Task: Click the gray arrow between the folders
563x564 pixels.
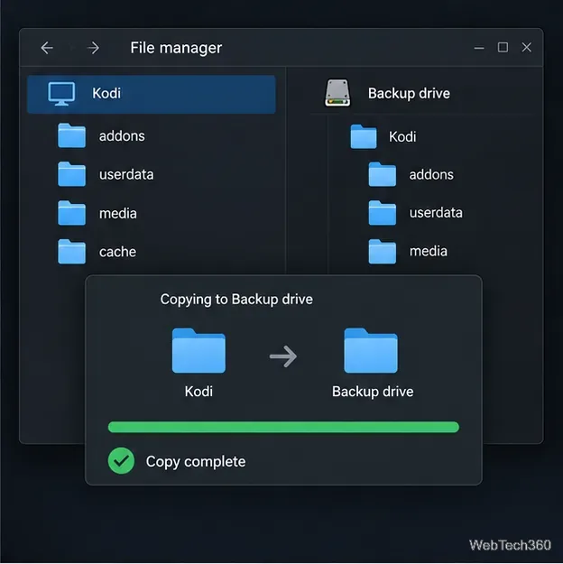Action: [283, 356]
